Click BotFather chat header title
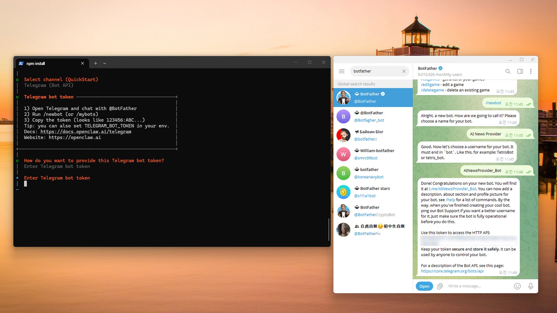This screenshot has height=313, width=557. point(427,68)
